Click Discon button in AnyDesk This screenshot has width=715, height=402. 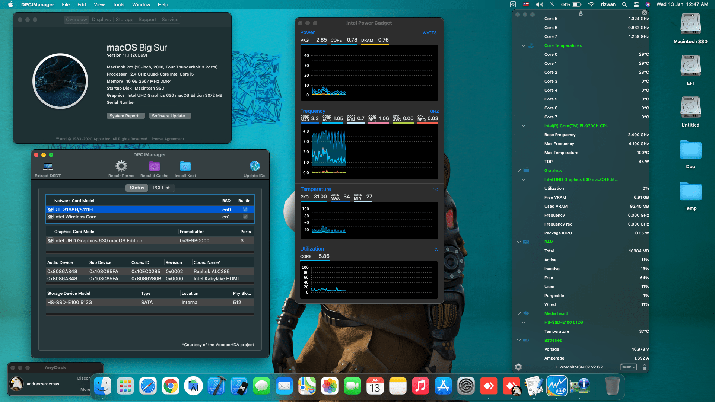click(x=84, y=378)
